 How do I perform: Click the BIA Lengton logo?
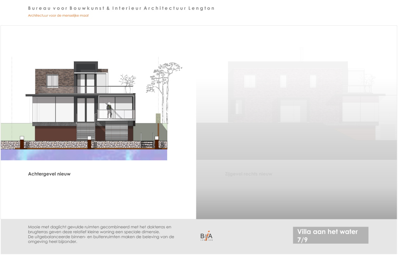click(x=206, y=236)
